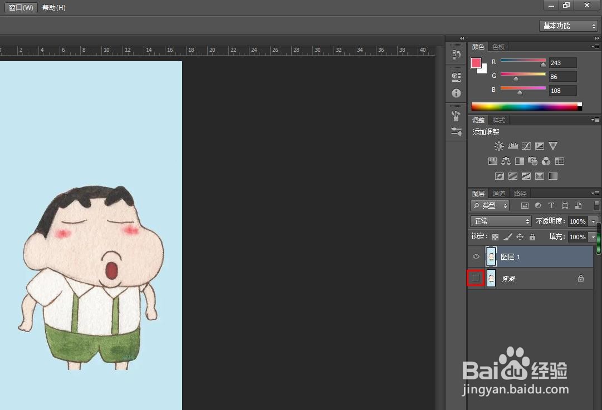Add a Color Lookup adjustment
602x410 pixels.
(x=560, y=161)
